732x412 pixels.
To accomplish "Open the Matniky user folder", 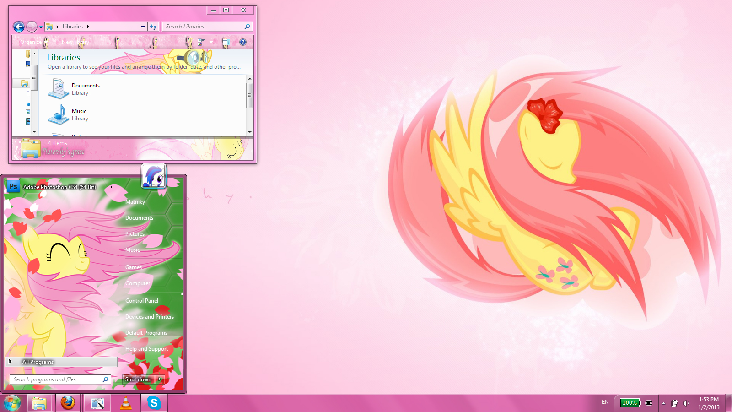I will pos(135,202).
